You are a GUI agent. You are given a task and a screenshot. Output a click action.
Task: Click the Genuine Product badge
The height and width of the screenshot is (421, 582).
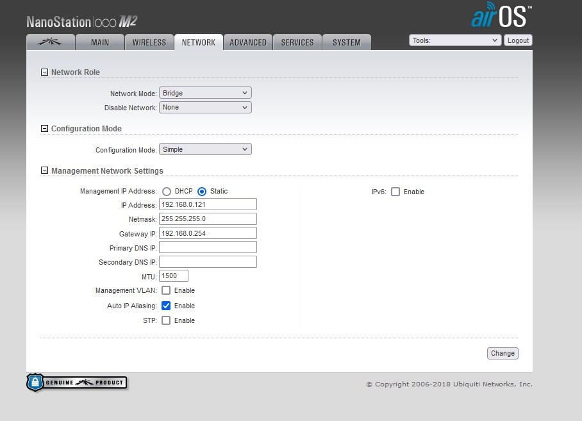[x=77, y=383]
